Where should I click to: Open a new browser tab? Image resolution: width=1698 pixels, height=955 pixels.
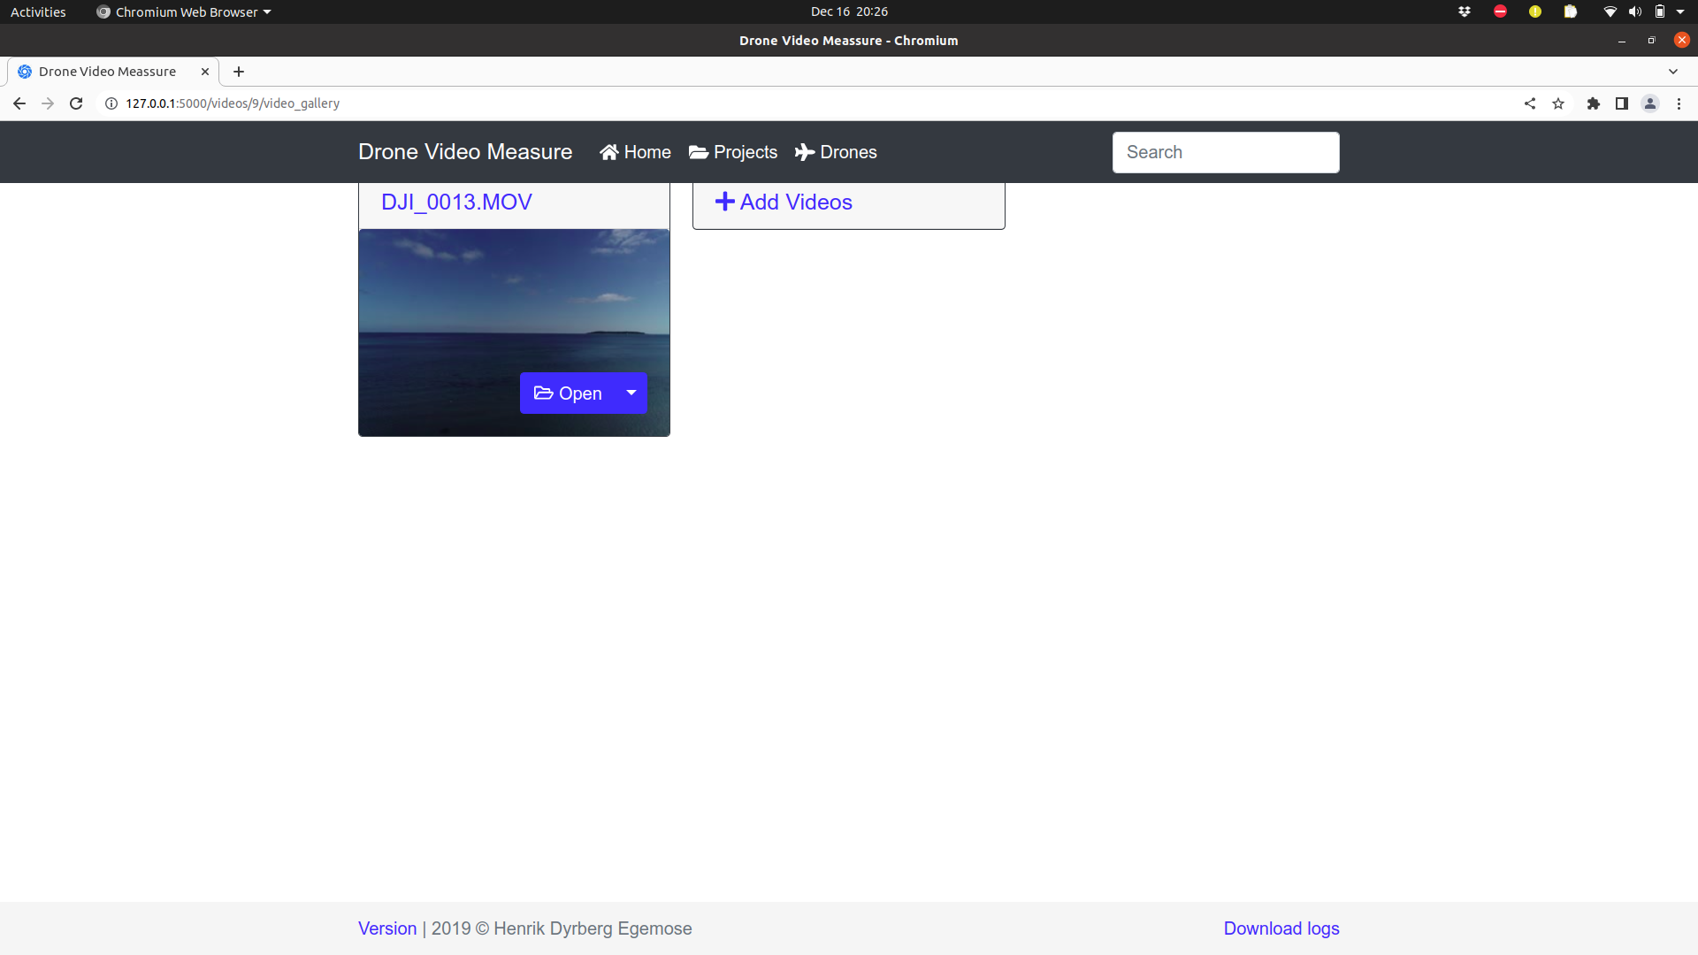pyautogui.click(x=239, y=72)
